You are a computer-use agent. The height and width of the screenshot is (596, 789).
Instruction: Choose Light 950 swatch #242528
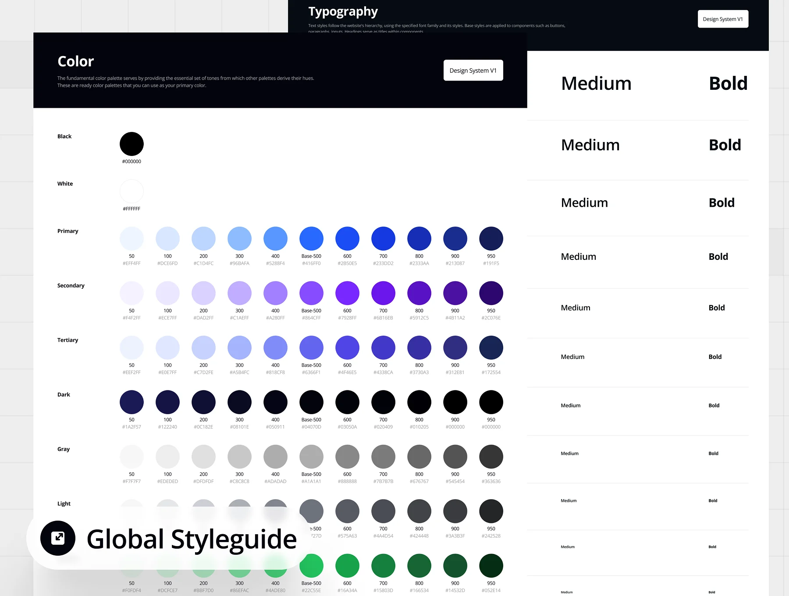click(x=491, y=511)
